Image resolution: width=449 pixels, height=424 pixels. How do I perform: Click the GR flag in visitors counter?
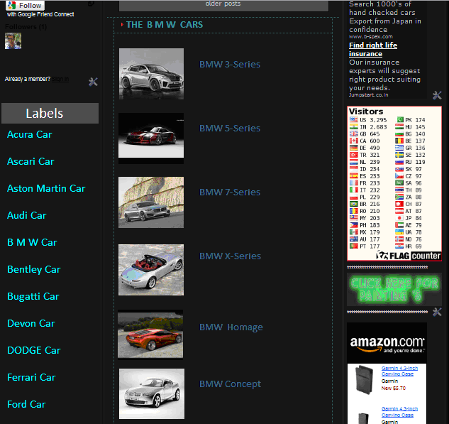[399, 148]
